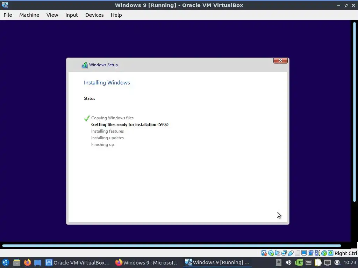Screen dimensions: 358x268
Task: Click the display status icon
Action: [x=304, y=253]
